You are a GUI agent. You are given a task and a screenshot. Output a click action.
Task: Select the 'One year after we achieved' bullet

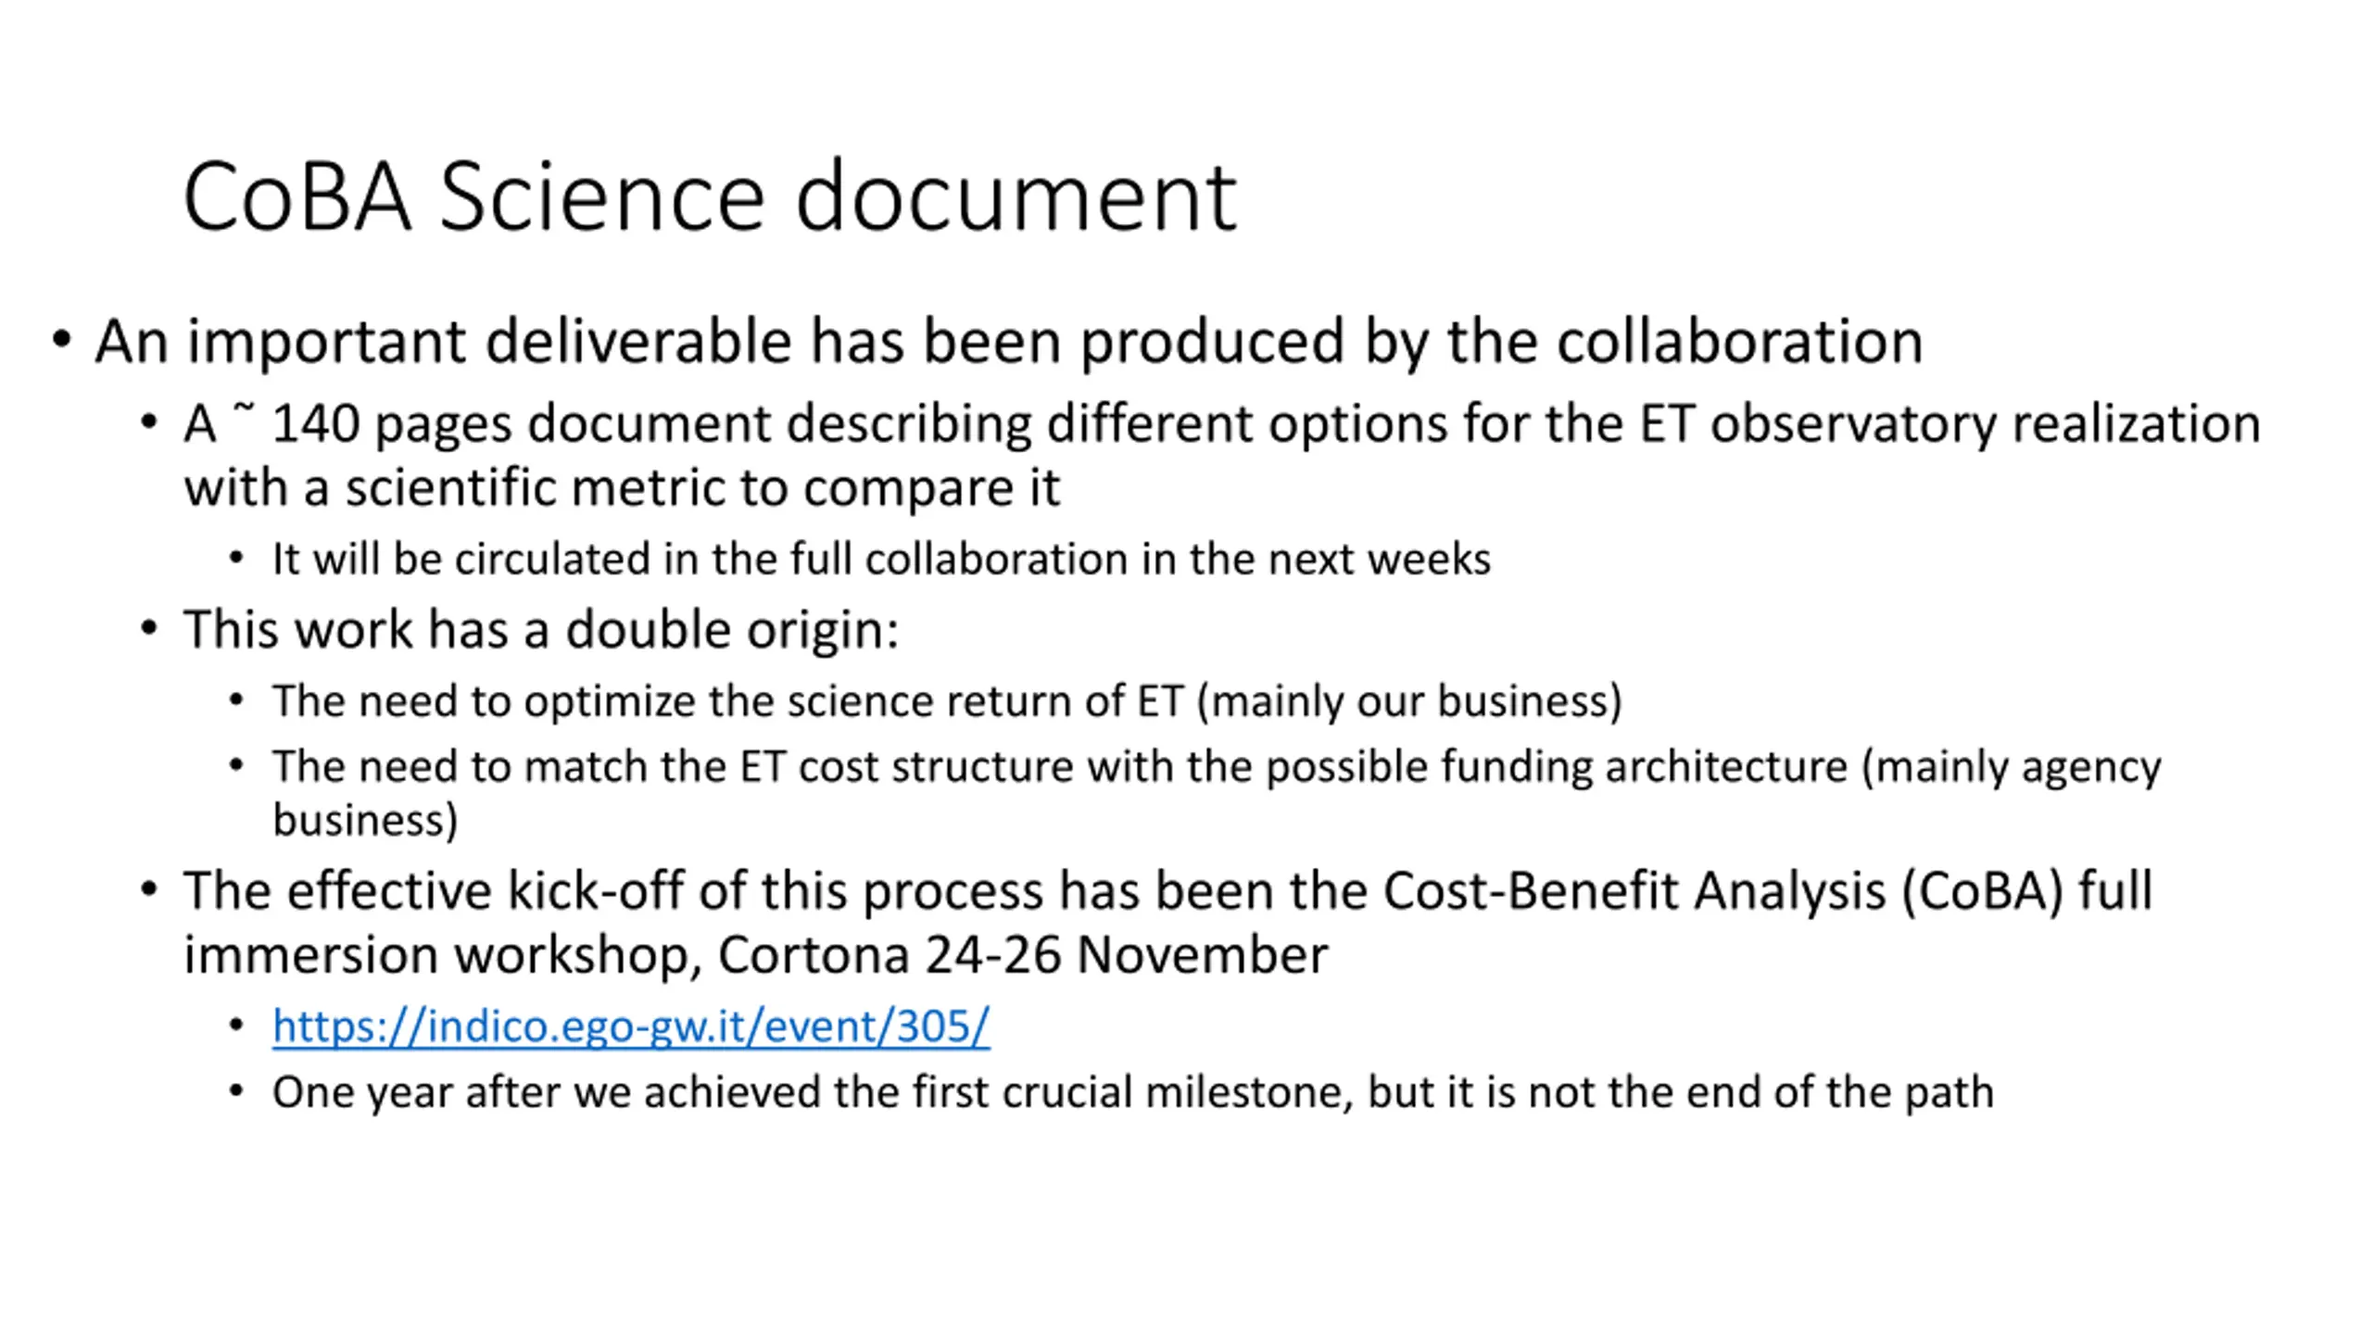pos(1133,1093)
